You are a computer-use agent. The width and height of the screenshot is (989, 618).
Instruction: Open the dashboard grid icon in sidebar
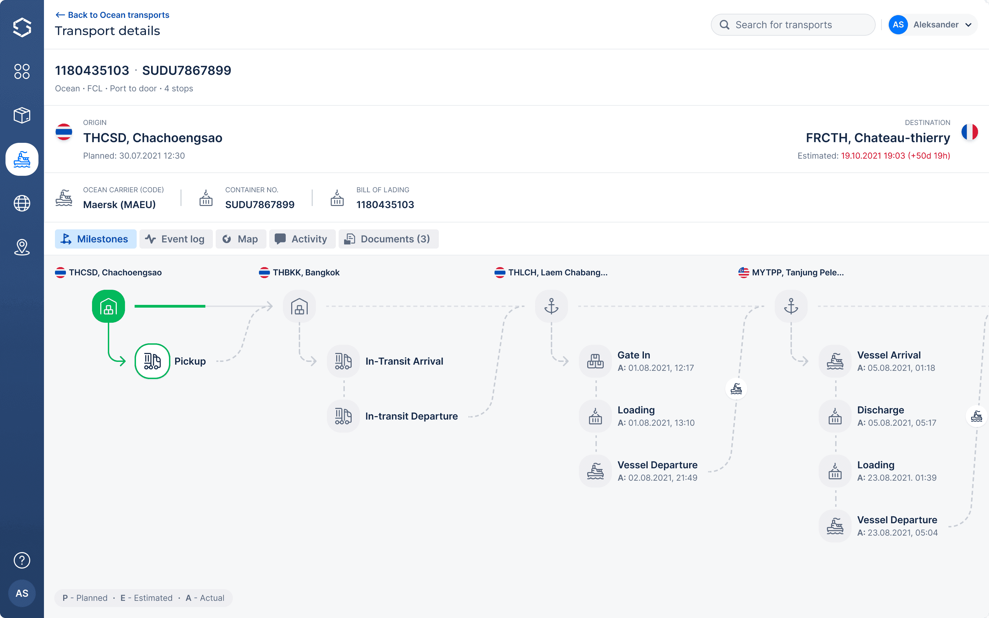pyautogui.click(x=22, y=71)
